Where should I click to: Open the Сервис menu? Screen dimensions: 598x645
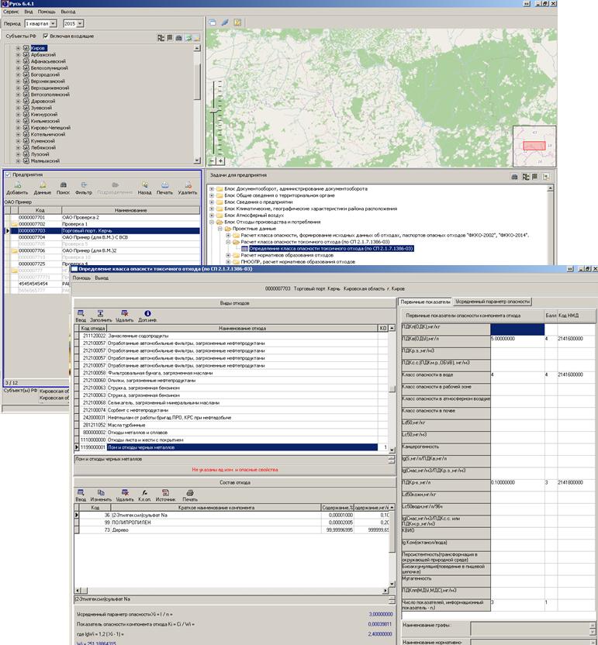[11, 12]
